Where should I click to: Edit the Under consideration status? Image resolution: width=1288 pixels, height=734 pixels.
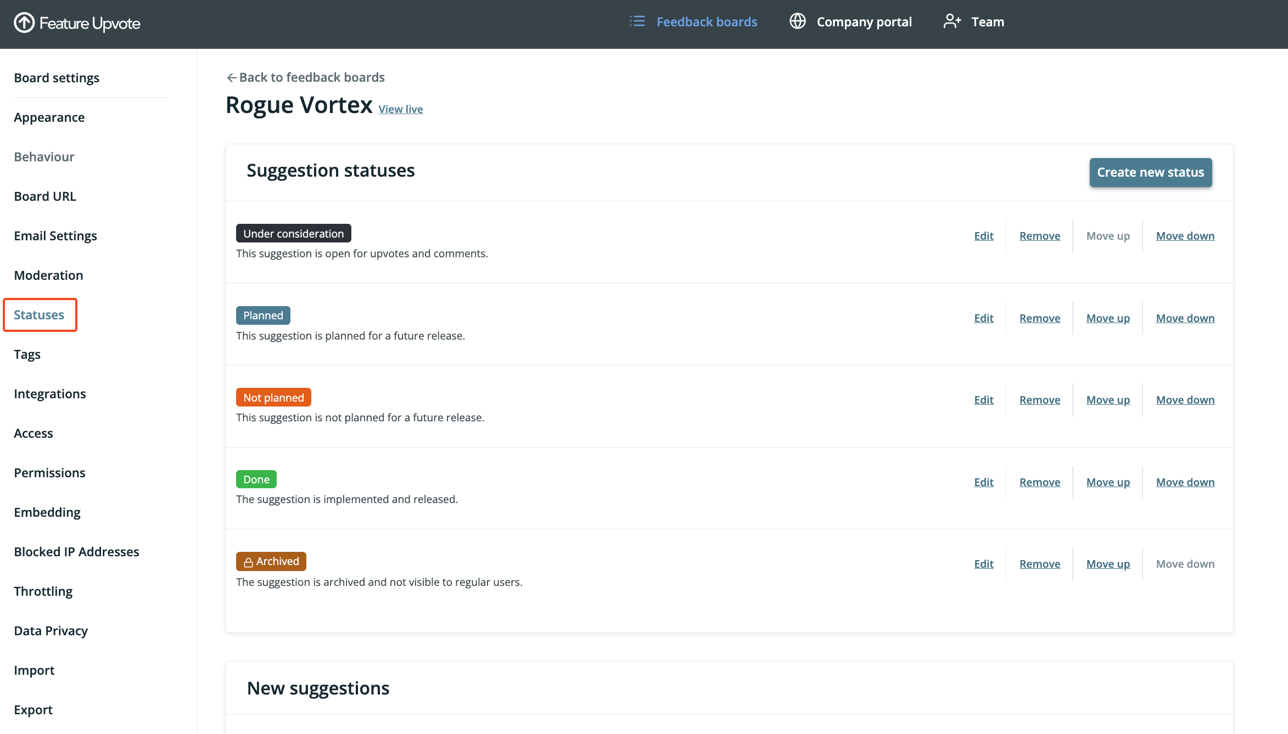click(x=983, y=236)
